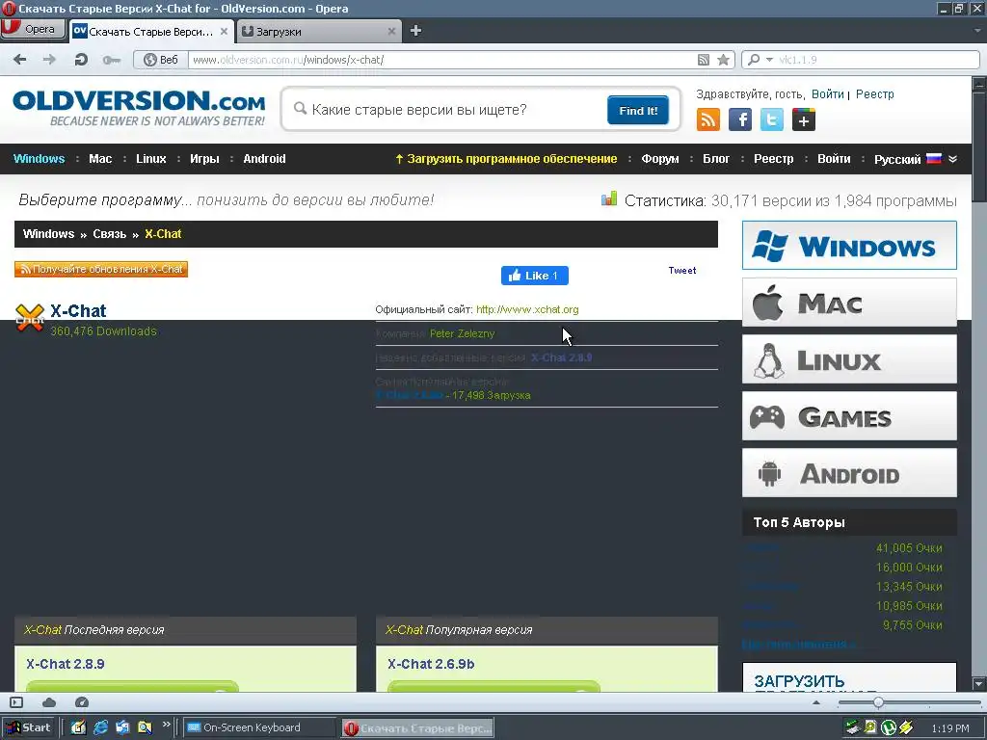987x740 pixels.
Task: Open the Войти login link near greeting
Action: coord(827,94)
